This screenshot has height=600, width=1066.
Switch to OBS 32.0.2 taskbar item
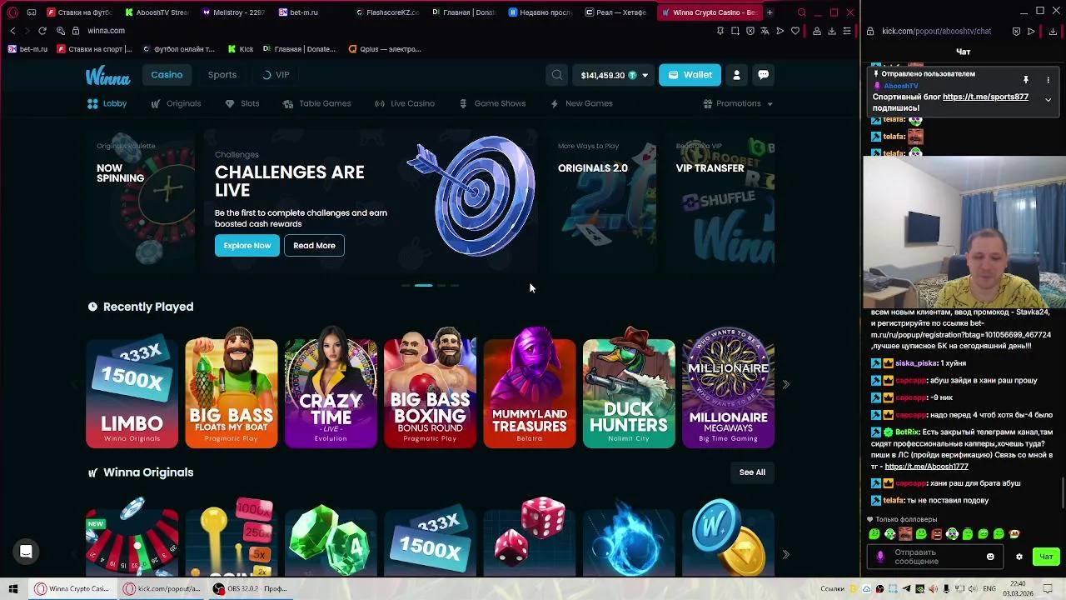pyautogui.click(x=250, y=588)
